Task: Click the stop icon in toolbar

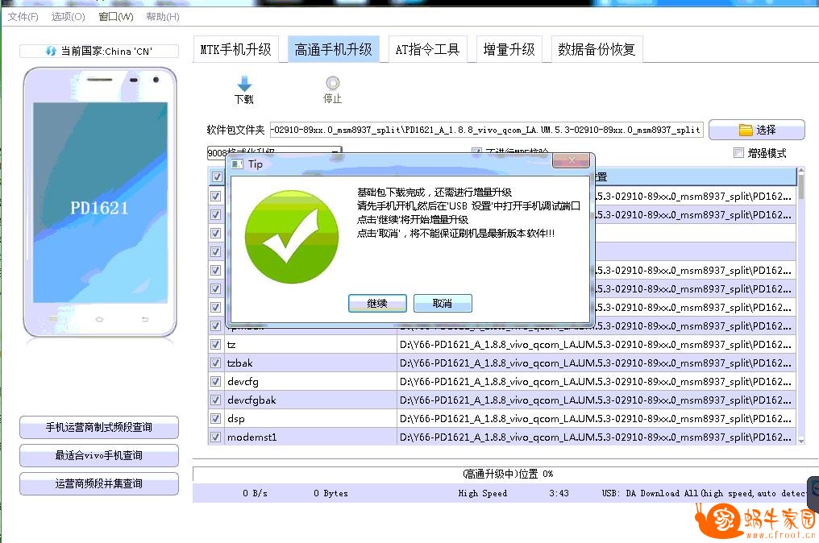Action: click(332, 83)
